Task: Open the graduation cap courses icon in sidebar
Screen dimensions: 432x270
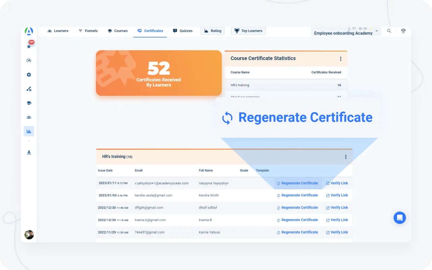Action: [x=29, y=103]
